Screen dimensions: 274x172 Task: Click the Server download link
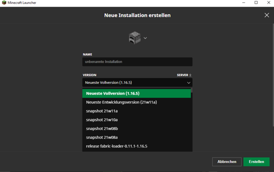point(184,75)
